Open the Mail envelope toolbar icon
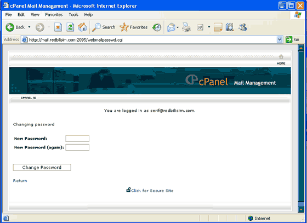The width and height of the screenshot is (307, 223). 171,27
